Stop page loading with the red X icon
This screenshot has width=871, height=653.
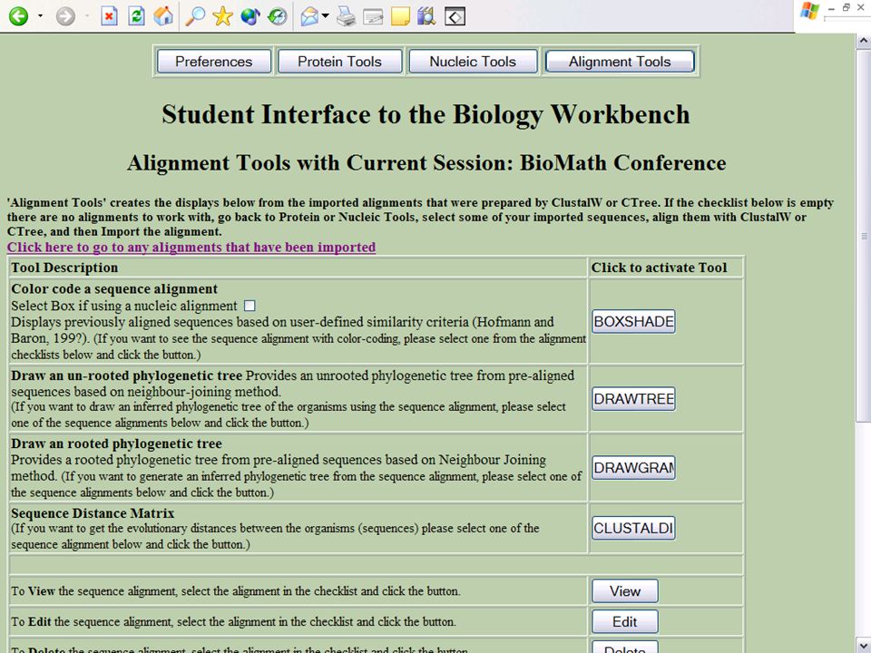(x=109, y=16)
